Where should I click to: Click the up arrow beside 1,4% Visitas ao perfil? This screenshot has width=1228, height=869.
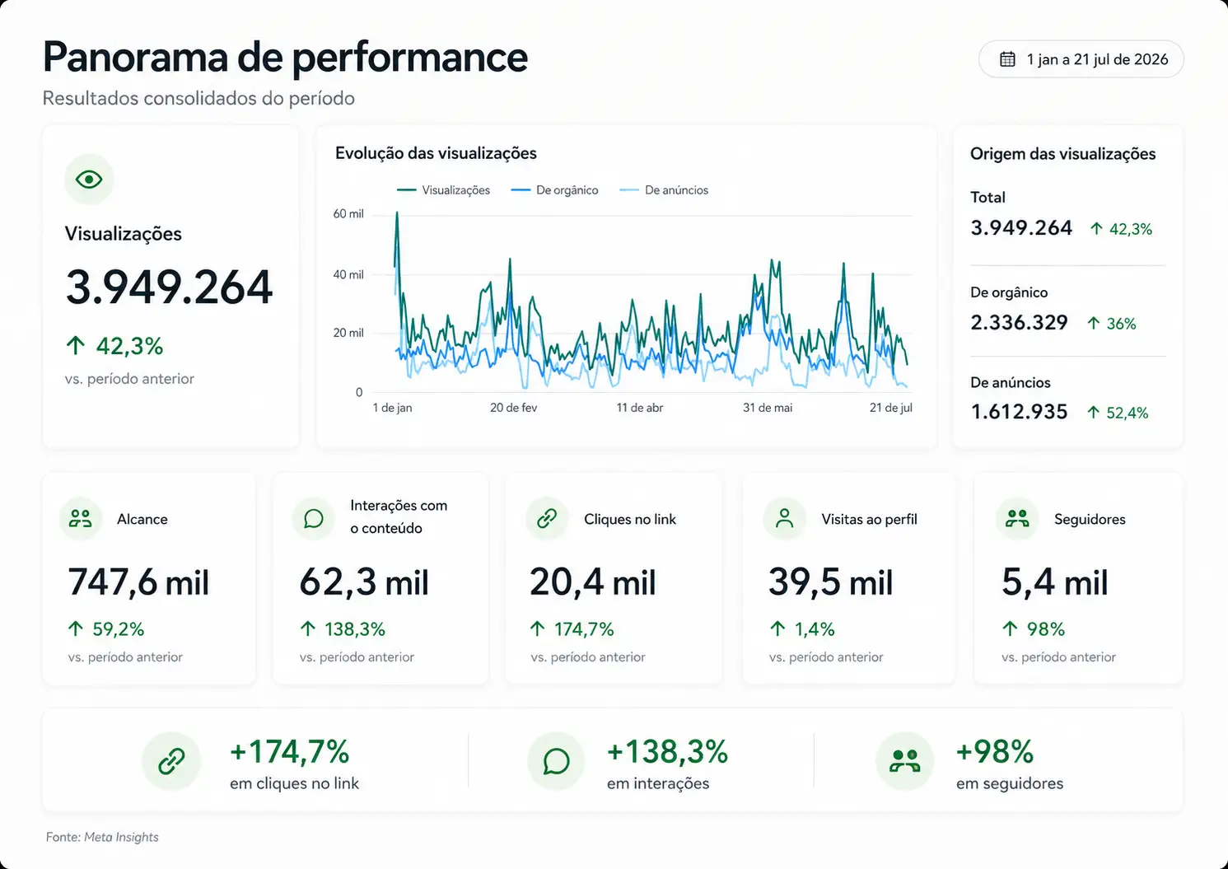click(x=777, y=629)
